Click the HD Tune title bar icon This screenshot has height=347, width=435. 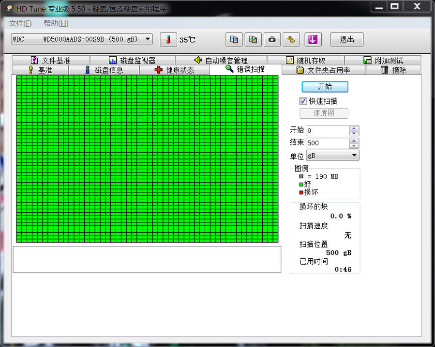pyautogui.click(x=10, y=8)
